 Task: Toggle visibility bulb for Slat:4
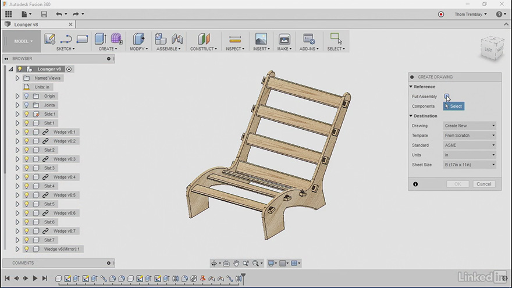(26, 186)
